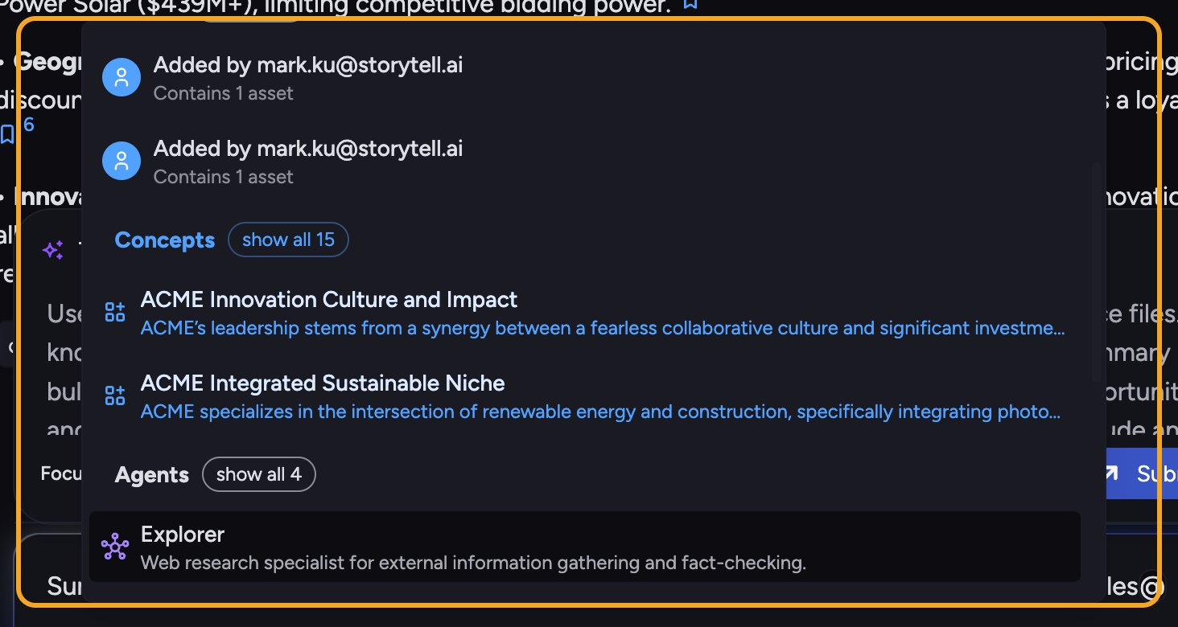Show all 15 concepts
Screen dimensions: 1178x627
288,240
